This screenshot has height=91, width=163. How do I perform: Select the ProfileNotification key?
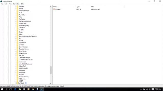[25, 21]
